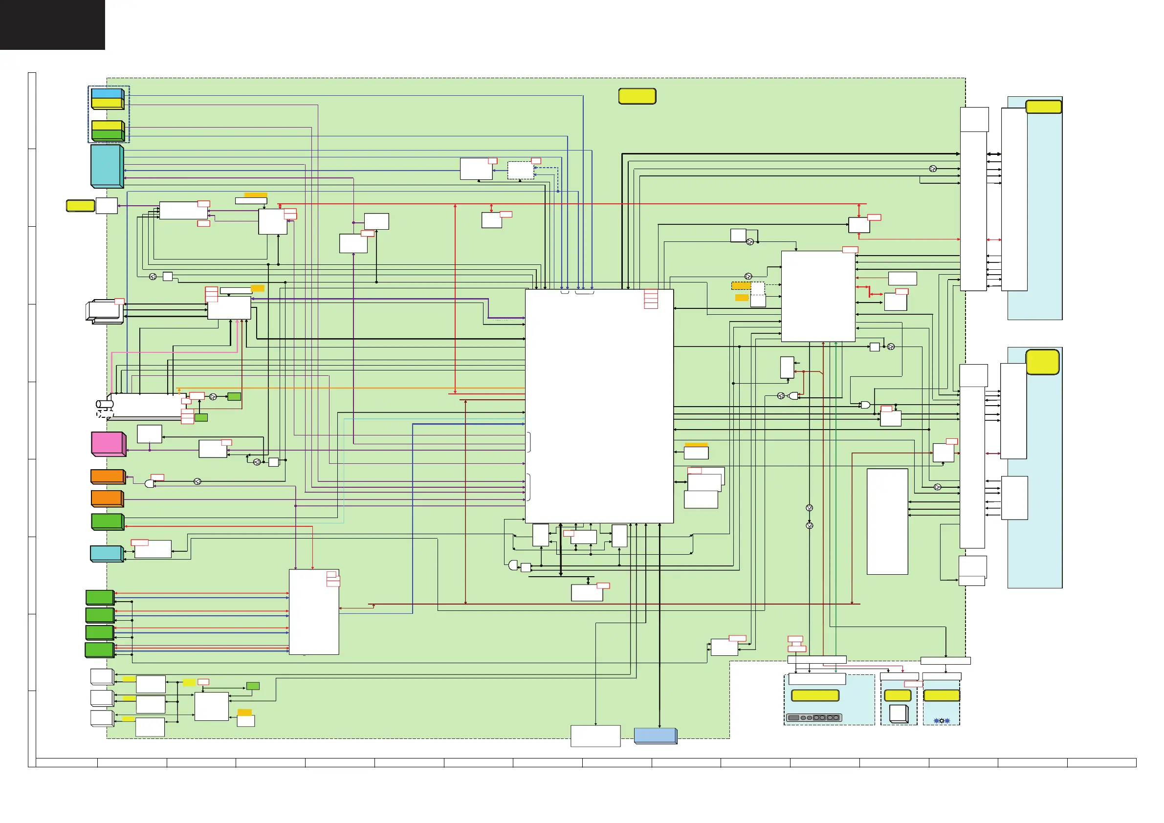Select the large teal 3D block at left
Image resolution: width=1164 pixels, height=823 pixels.
pyautogui.click(x=107, y=166)
